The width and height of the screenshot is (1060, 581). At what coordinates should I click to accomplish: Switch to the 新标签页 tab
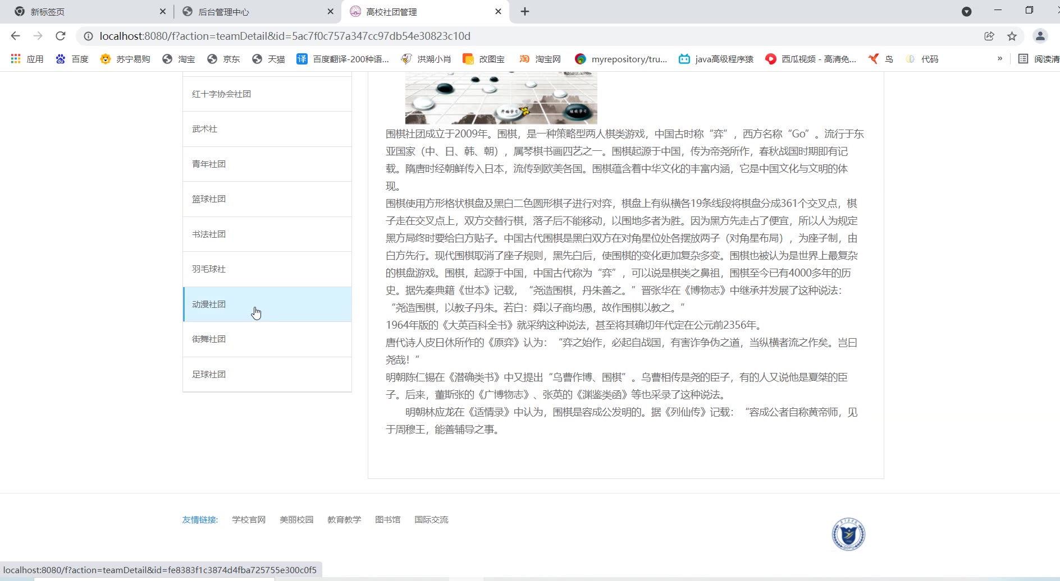[84, 12]
